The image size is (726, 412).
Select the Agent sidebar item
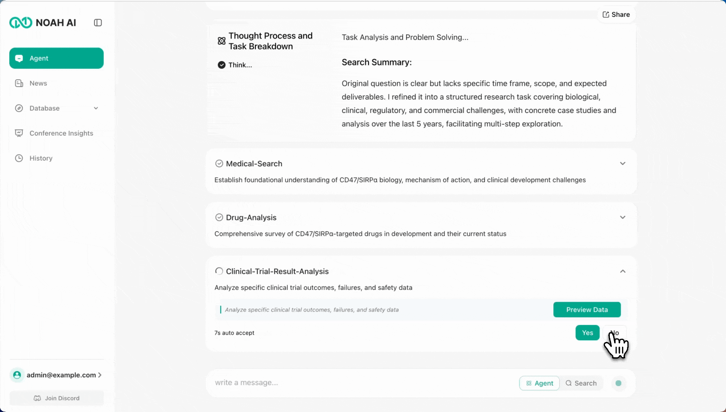tap(56, 58)
